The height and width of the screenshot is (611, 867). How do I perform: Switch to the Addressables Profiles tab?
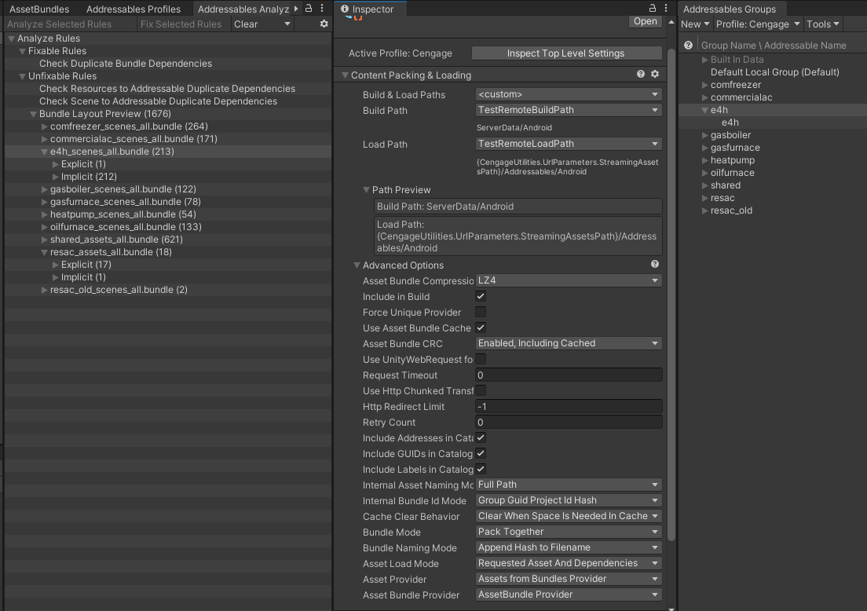coord(134,9)
